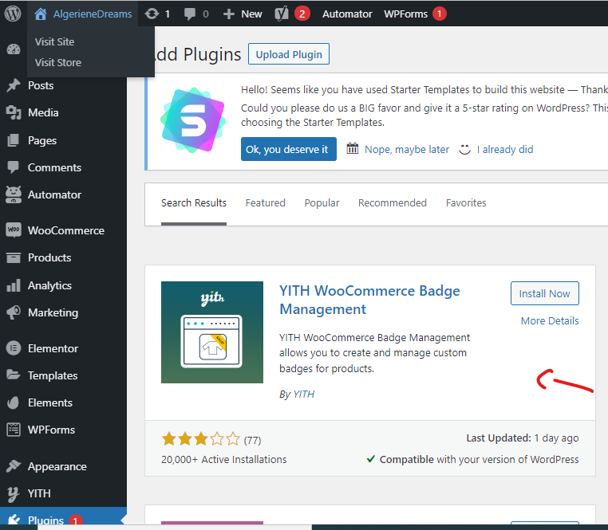
Task: Click the Plugins plug icon
Action: click(x=14, y=519)
